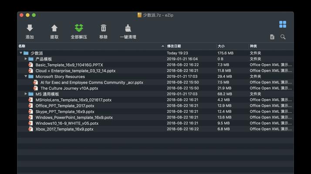
Task: Click the 产品模板 folder icon
Action: (31, 59)
